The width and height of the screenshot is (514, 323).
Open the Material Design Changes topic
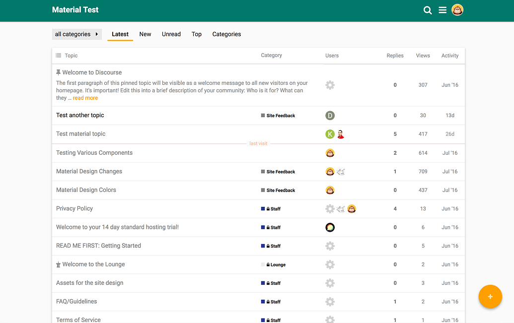[x=89, y=171]
